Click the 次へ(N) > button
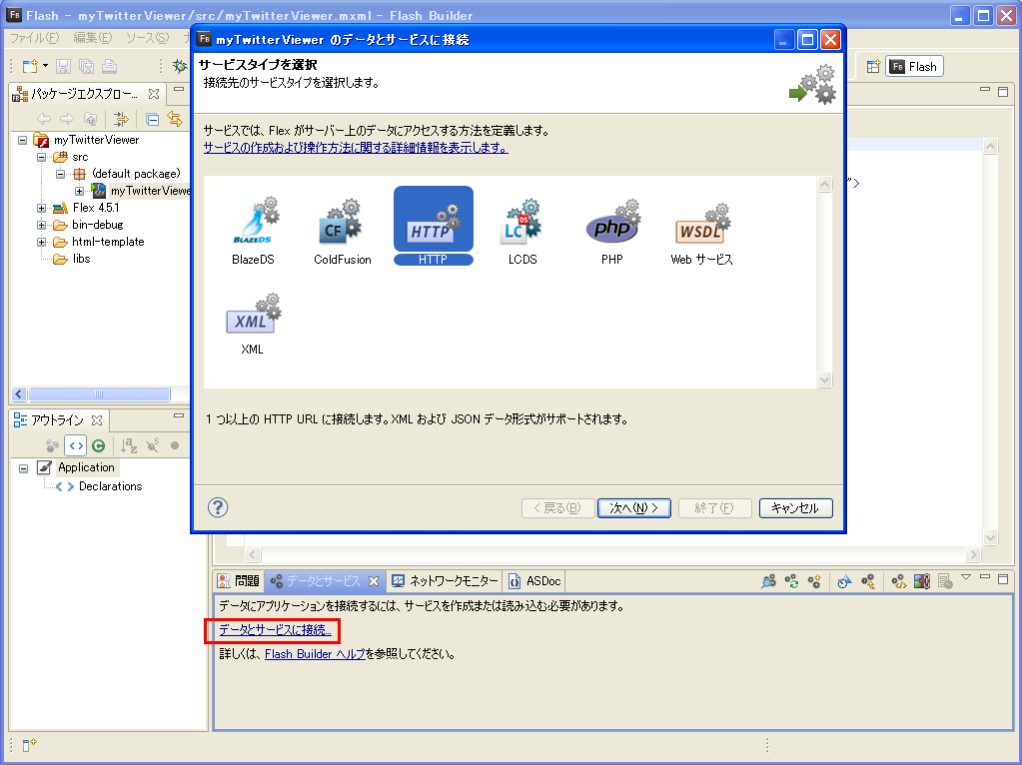 pyautogui.click(x=634, y=508)
